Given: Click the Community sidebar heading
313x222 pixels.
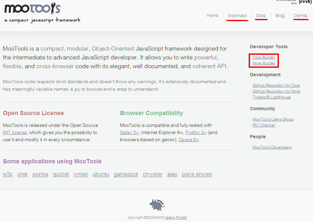Looking at the screenshot, I should click(262, 109).
